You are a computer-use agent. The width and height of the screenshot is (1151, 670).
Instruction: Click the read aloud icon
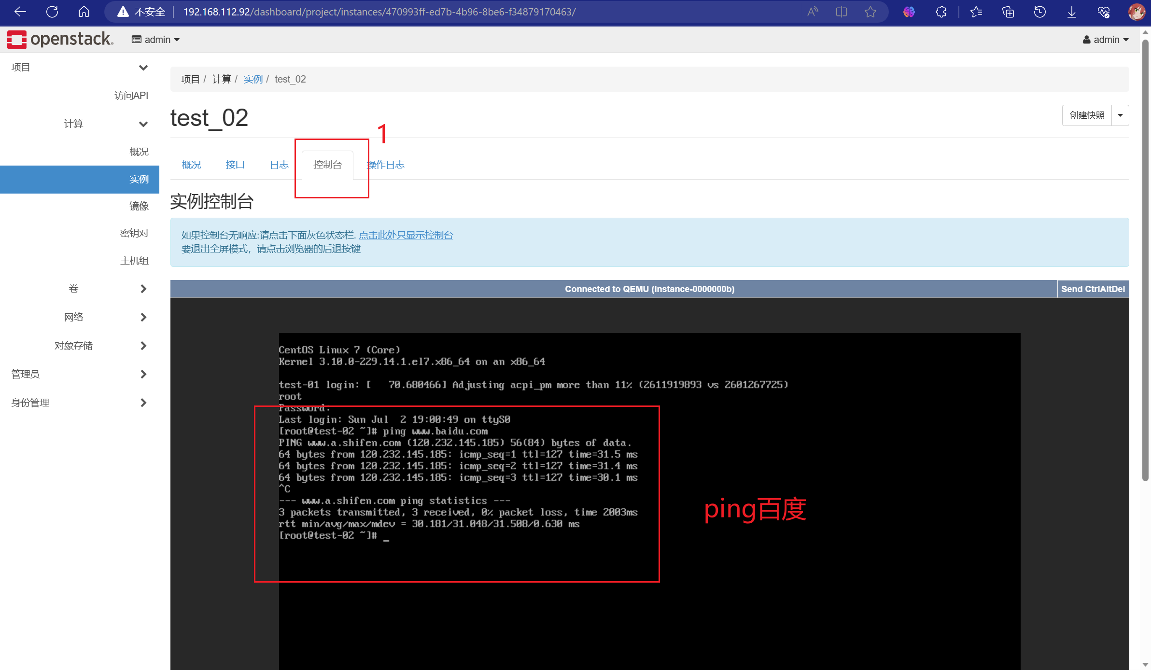[x=813, y=12]
